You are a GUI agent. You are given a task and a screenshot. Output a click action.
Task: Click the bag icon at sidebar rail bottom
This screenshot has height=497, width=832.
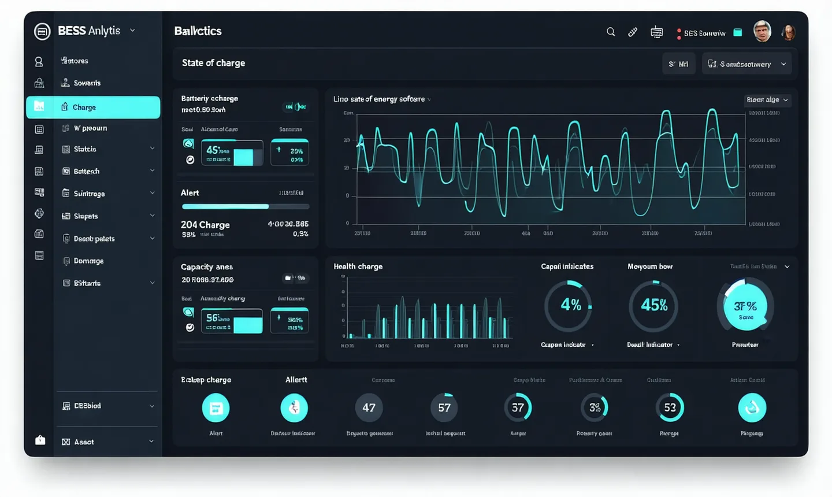[40, 440]
